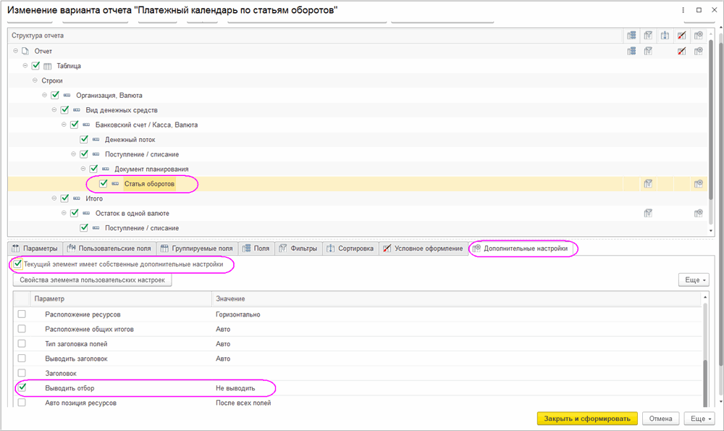Uncheck the Денежный поток grouping checkbox

[84, 140]
